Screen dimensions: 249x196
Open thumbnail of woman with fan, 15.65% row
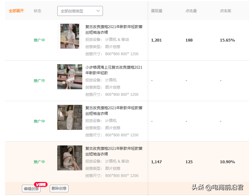click(70, 36)
